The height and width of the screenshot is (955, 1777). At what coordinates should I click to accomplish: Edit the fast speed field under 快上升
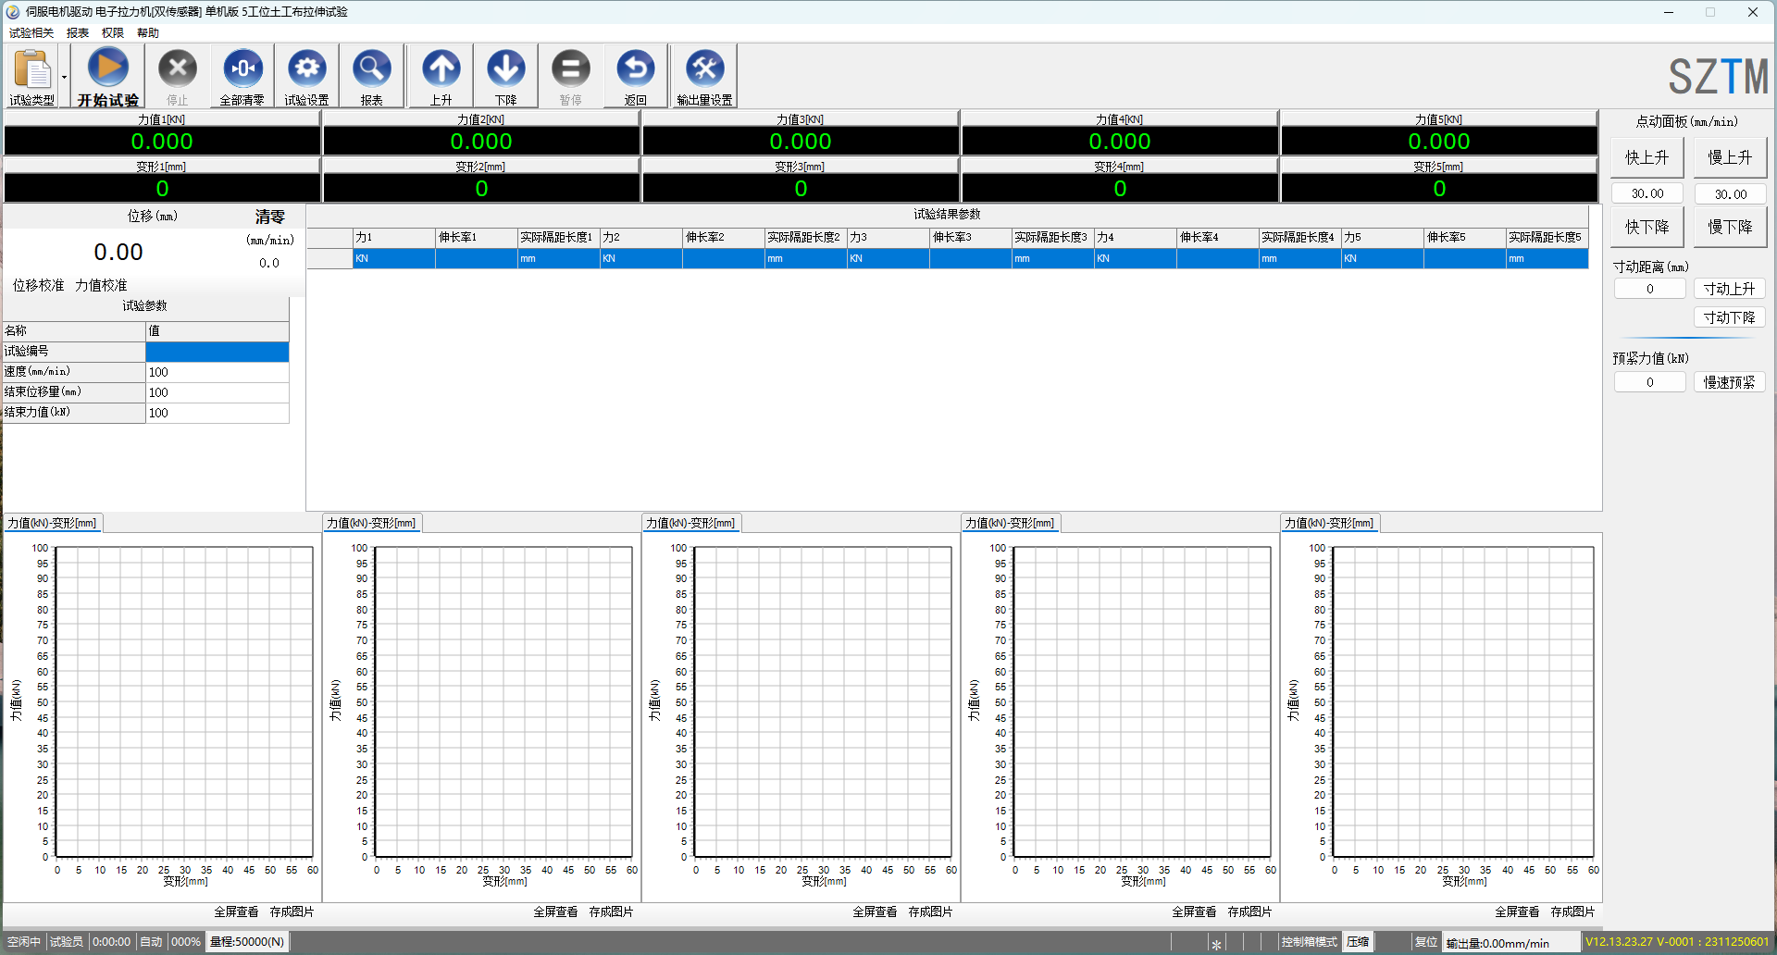1647,193
